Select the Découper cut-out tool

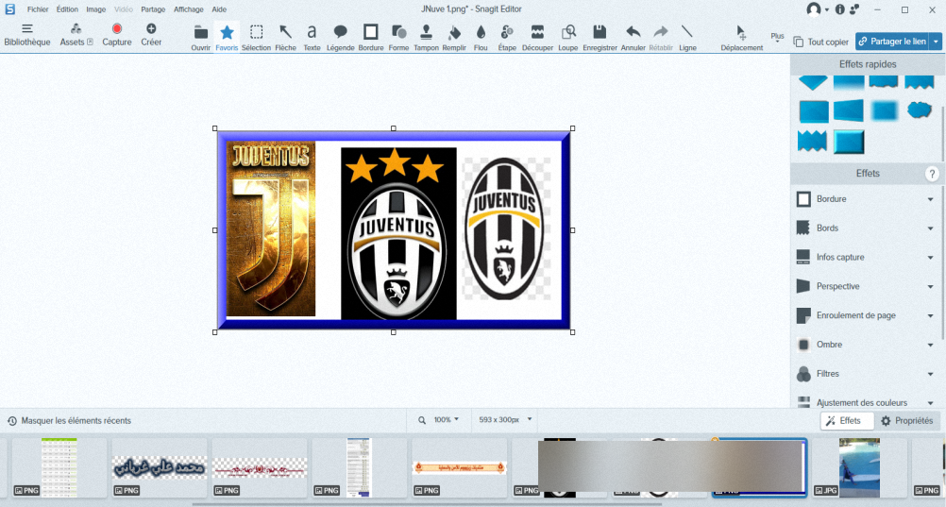coord(537,38)
